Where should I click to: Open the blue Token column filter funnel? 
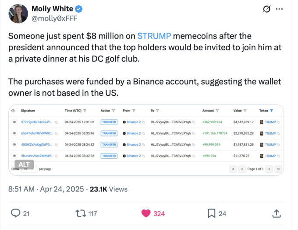(x=271, y=111)
